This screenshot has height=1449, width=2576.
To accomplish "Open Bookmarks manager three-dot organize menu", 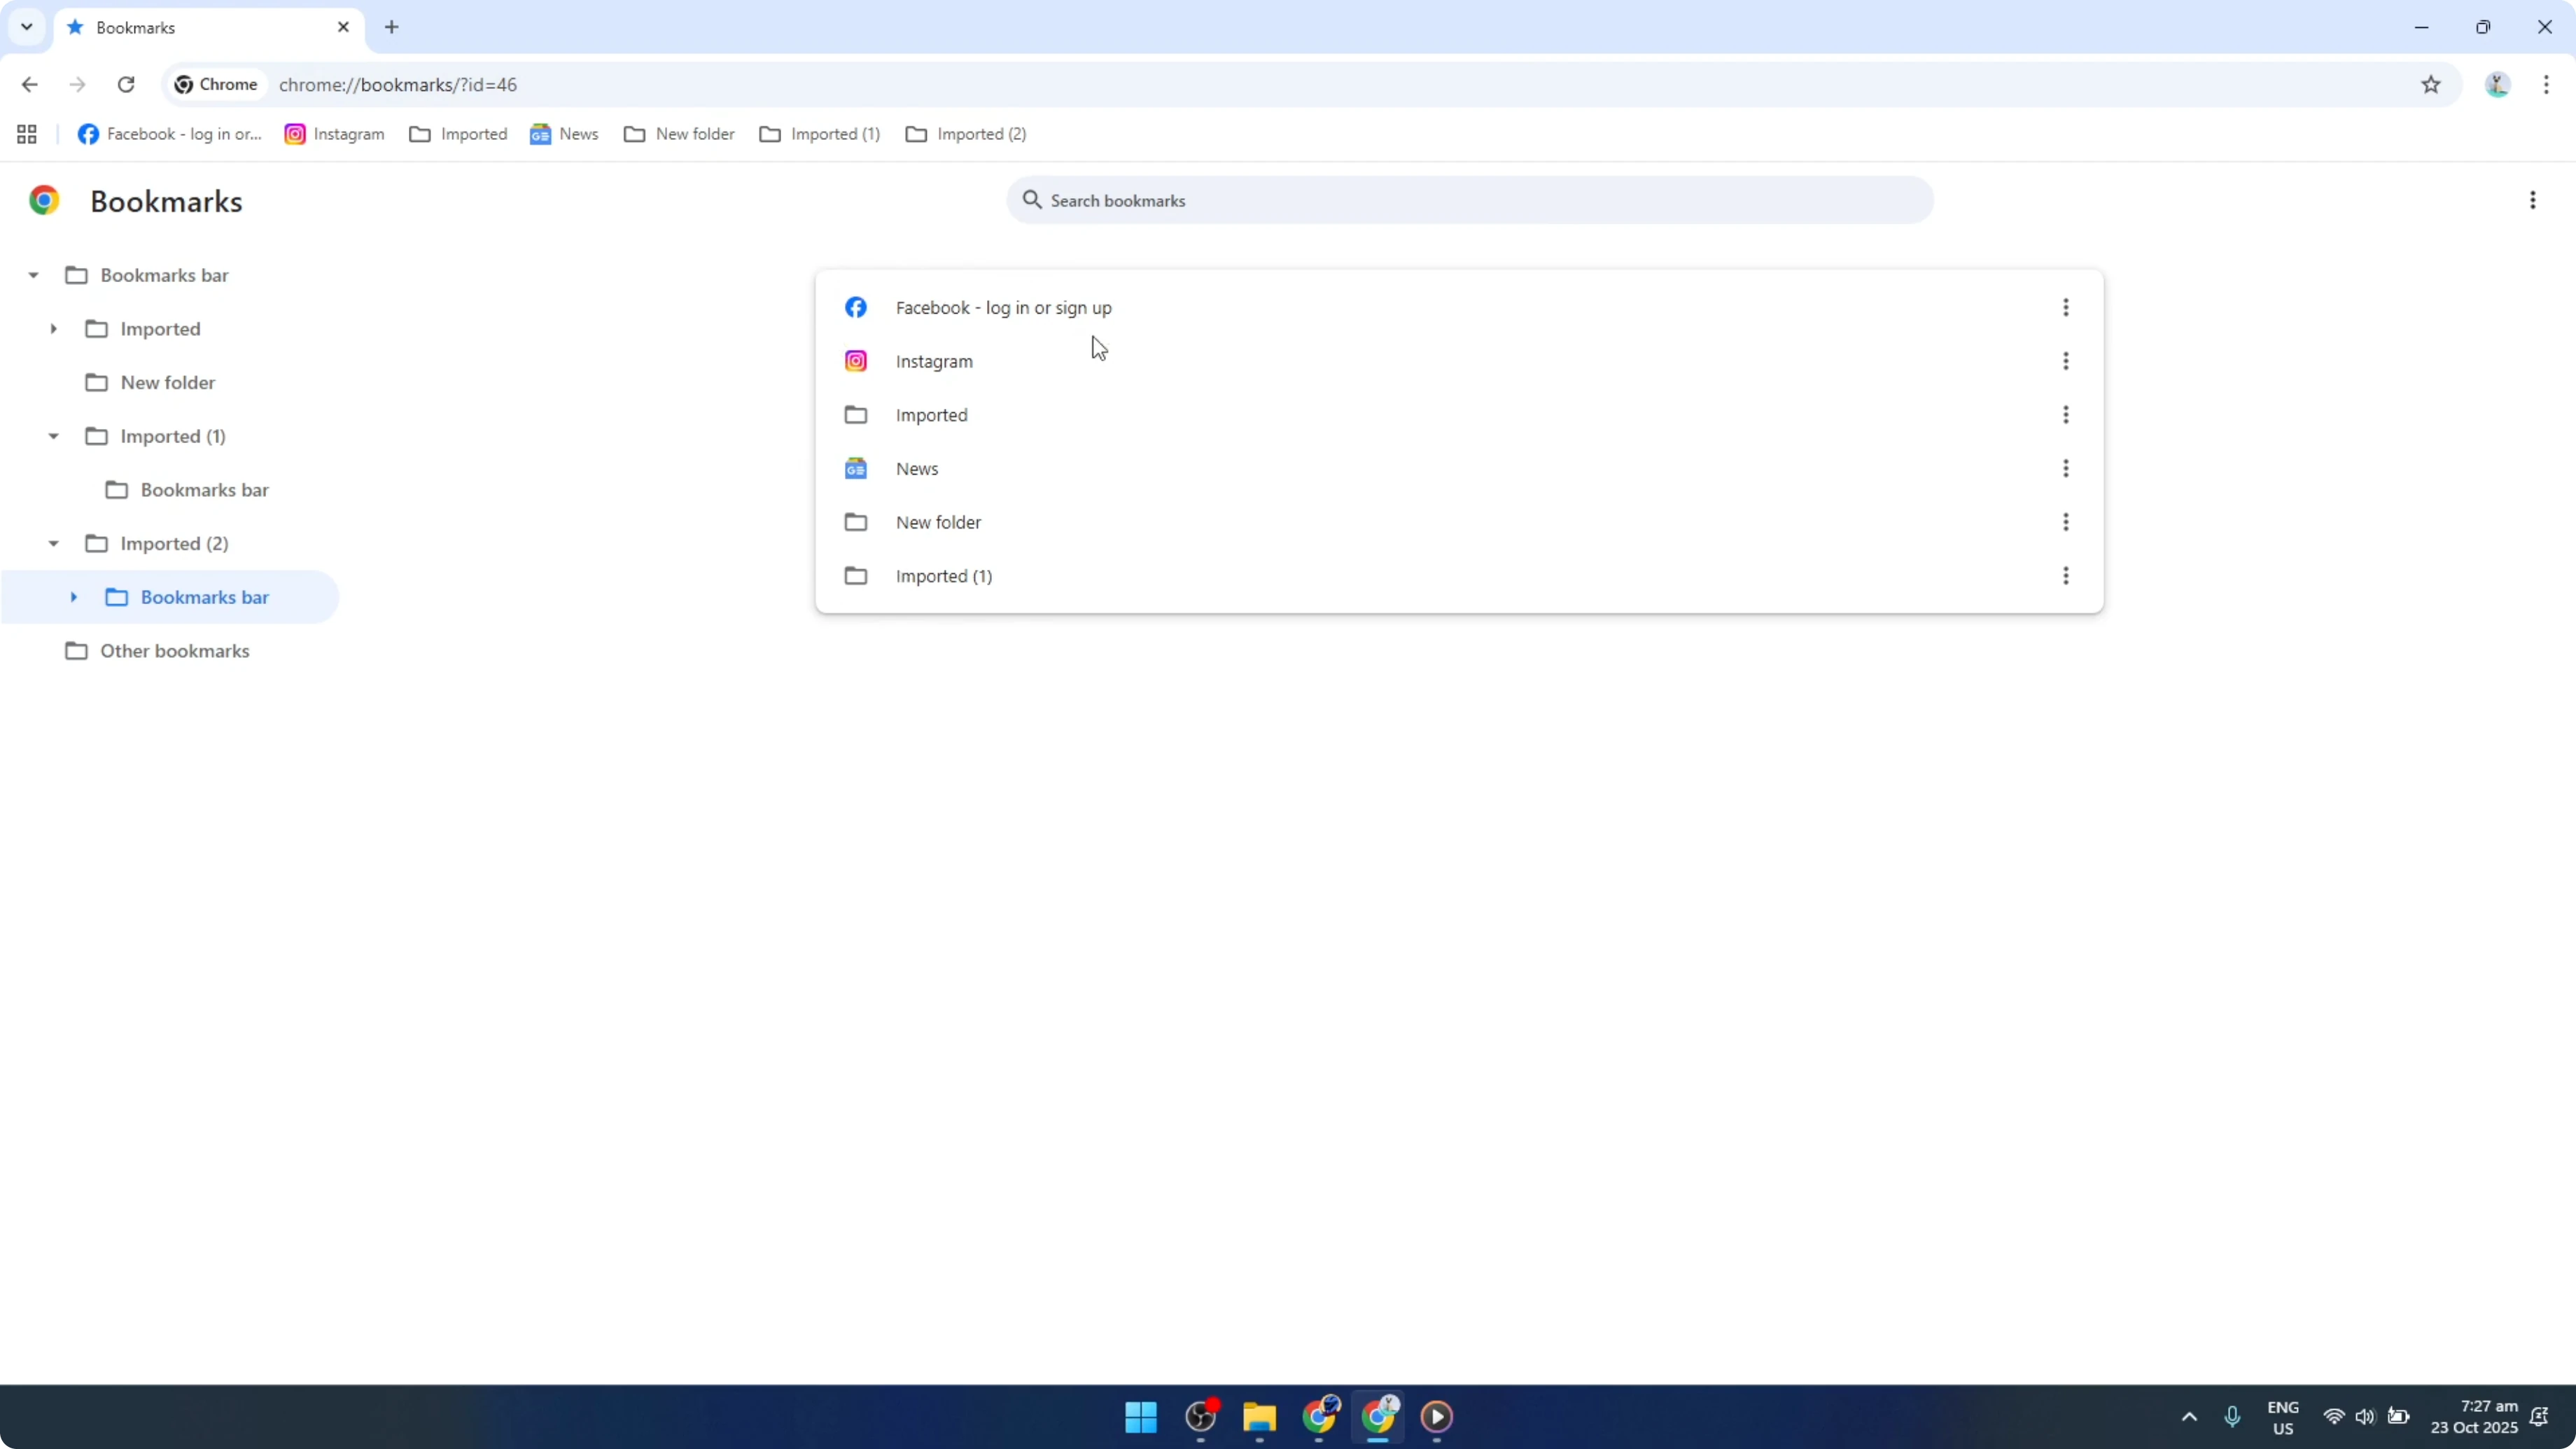I will coord(2533,200).
